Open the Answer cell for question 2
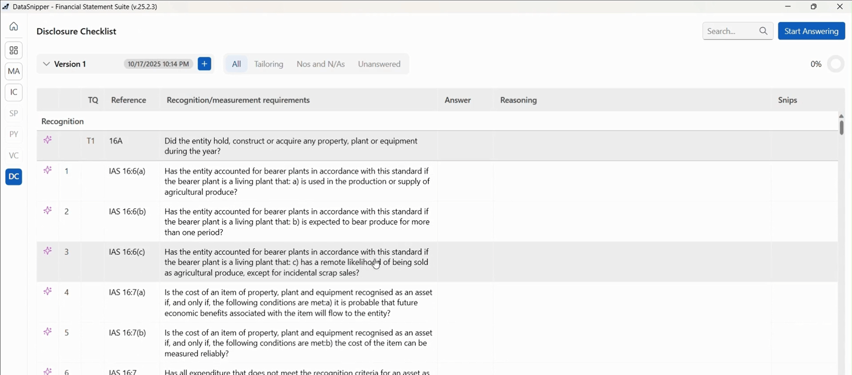 (x=466, y=222)
